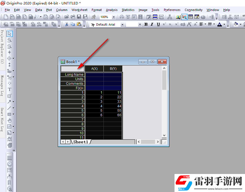The width and height of the screenshot is (245, 192).
Task: Open the font color A dropdown arrow
Action: [x=224, y=24]
